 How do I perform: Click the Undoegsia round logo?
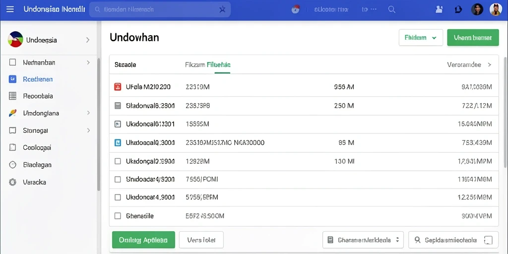tap(15, 40)
